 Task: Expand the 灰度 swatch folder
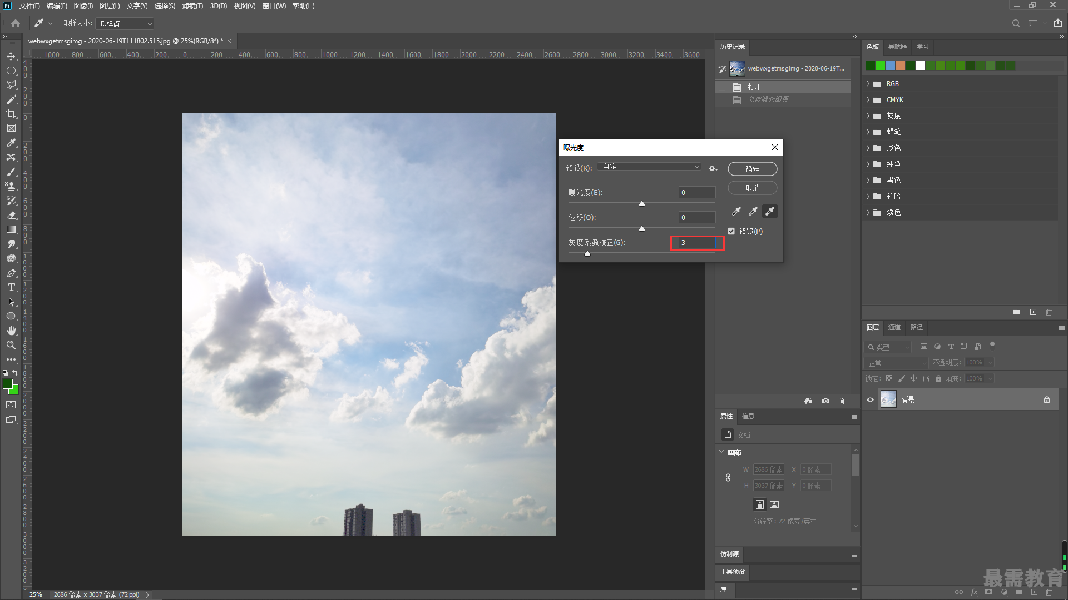click(868, 116)
